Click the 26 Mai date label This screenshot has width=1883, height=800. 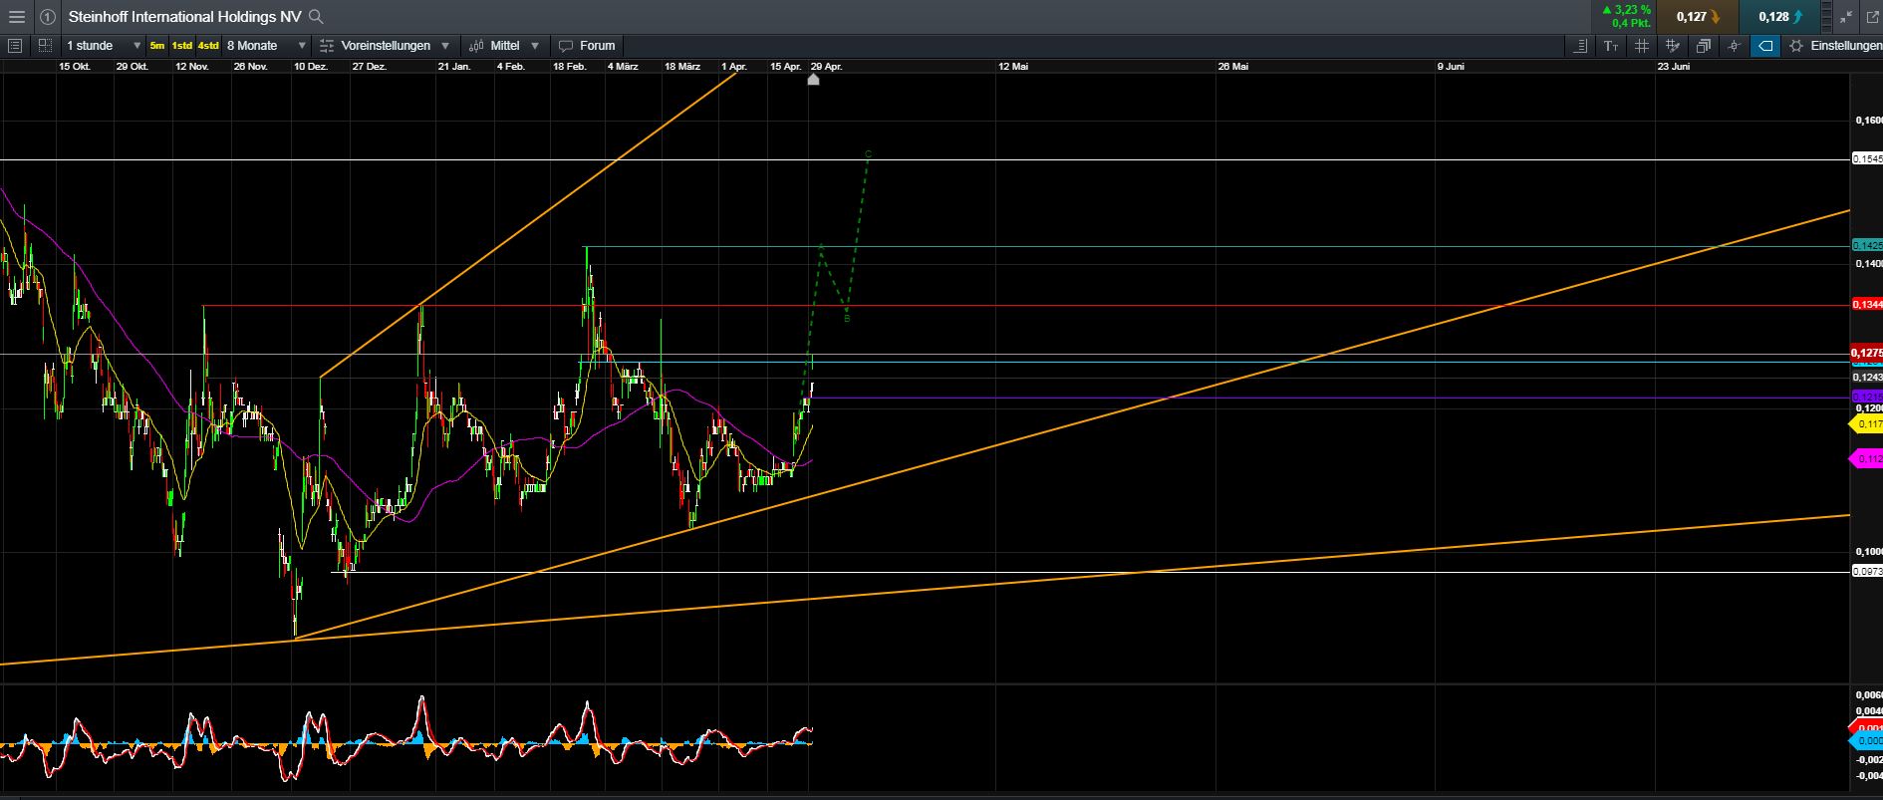coord(1232,67)
